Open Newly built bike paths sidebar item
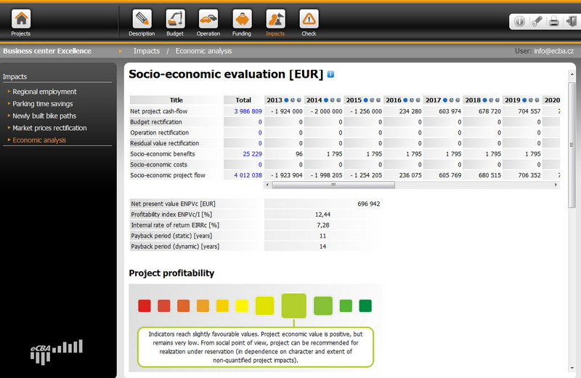This screenshot has height=378, width=581. (44, 116)
